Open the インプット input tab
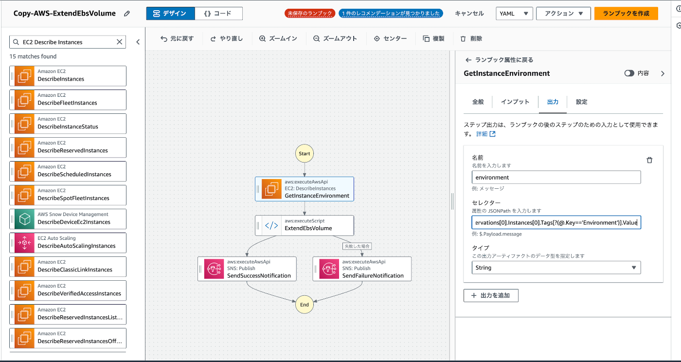Screen dimensions: 681x362 pyautogui.click(x=515, y=102)
